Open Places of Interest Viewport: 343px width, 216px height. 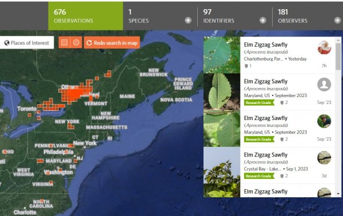pyautogui.click(x=27, y=43)
